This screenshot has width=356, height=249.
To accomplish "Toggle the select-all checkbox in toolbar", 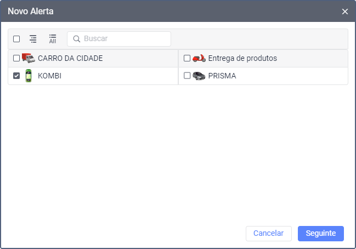I will click(16, 39).
